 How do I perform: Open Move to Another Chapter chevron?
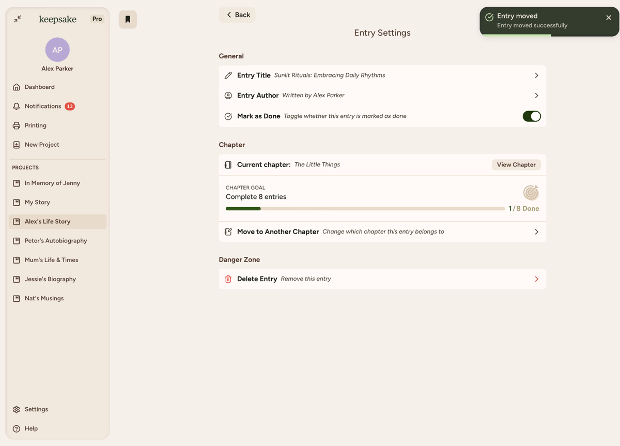[x=536, y=232]
